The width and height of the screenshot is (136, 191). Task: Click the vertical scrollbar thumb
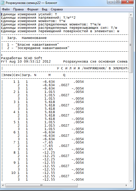(x=131, y=45)
